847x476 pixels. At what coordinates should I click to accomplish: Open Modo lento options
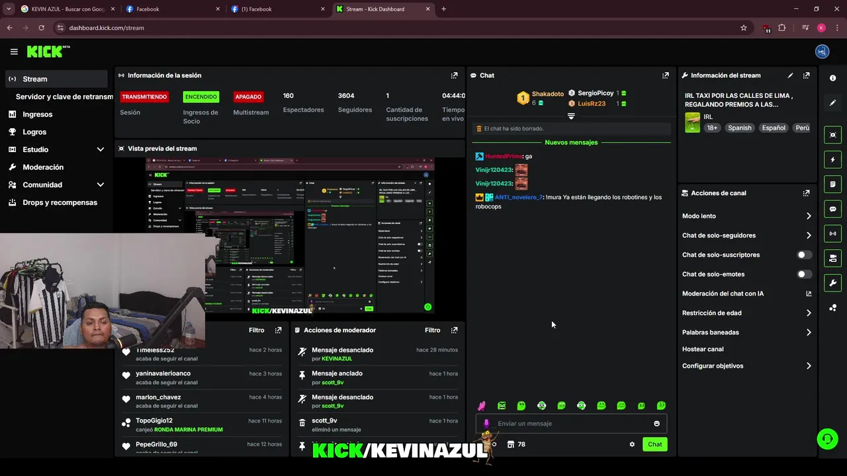[x=746, y=216]
